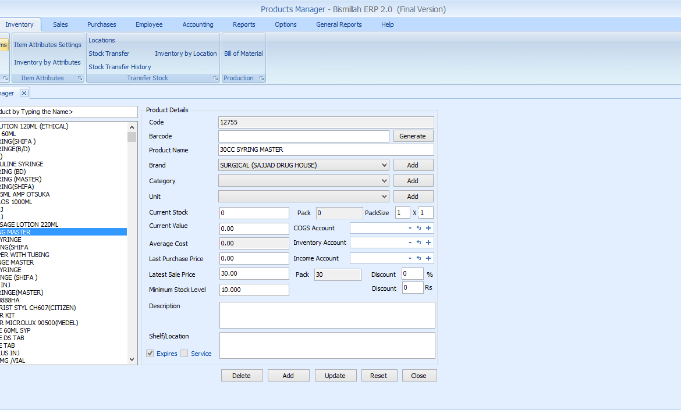681x410 pixels.
Task: Open the Transfer Stock group dialog launcher
Action: pos(215,78)
